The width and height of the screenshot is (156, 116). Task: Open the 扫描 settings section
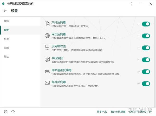[x=20, y=48]
